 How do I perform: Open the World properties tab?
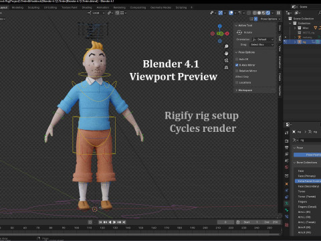coord(287,167)
